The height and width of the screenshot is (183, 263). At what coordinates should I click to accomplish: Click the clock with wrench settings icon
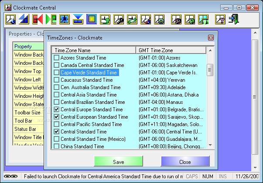point(119,20)
